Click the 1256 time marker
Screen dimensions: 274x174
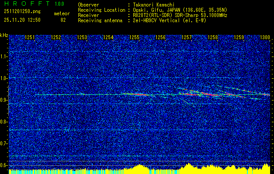click(x=160, y=37)
